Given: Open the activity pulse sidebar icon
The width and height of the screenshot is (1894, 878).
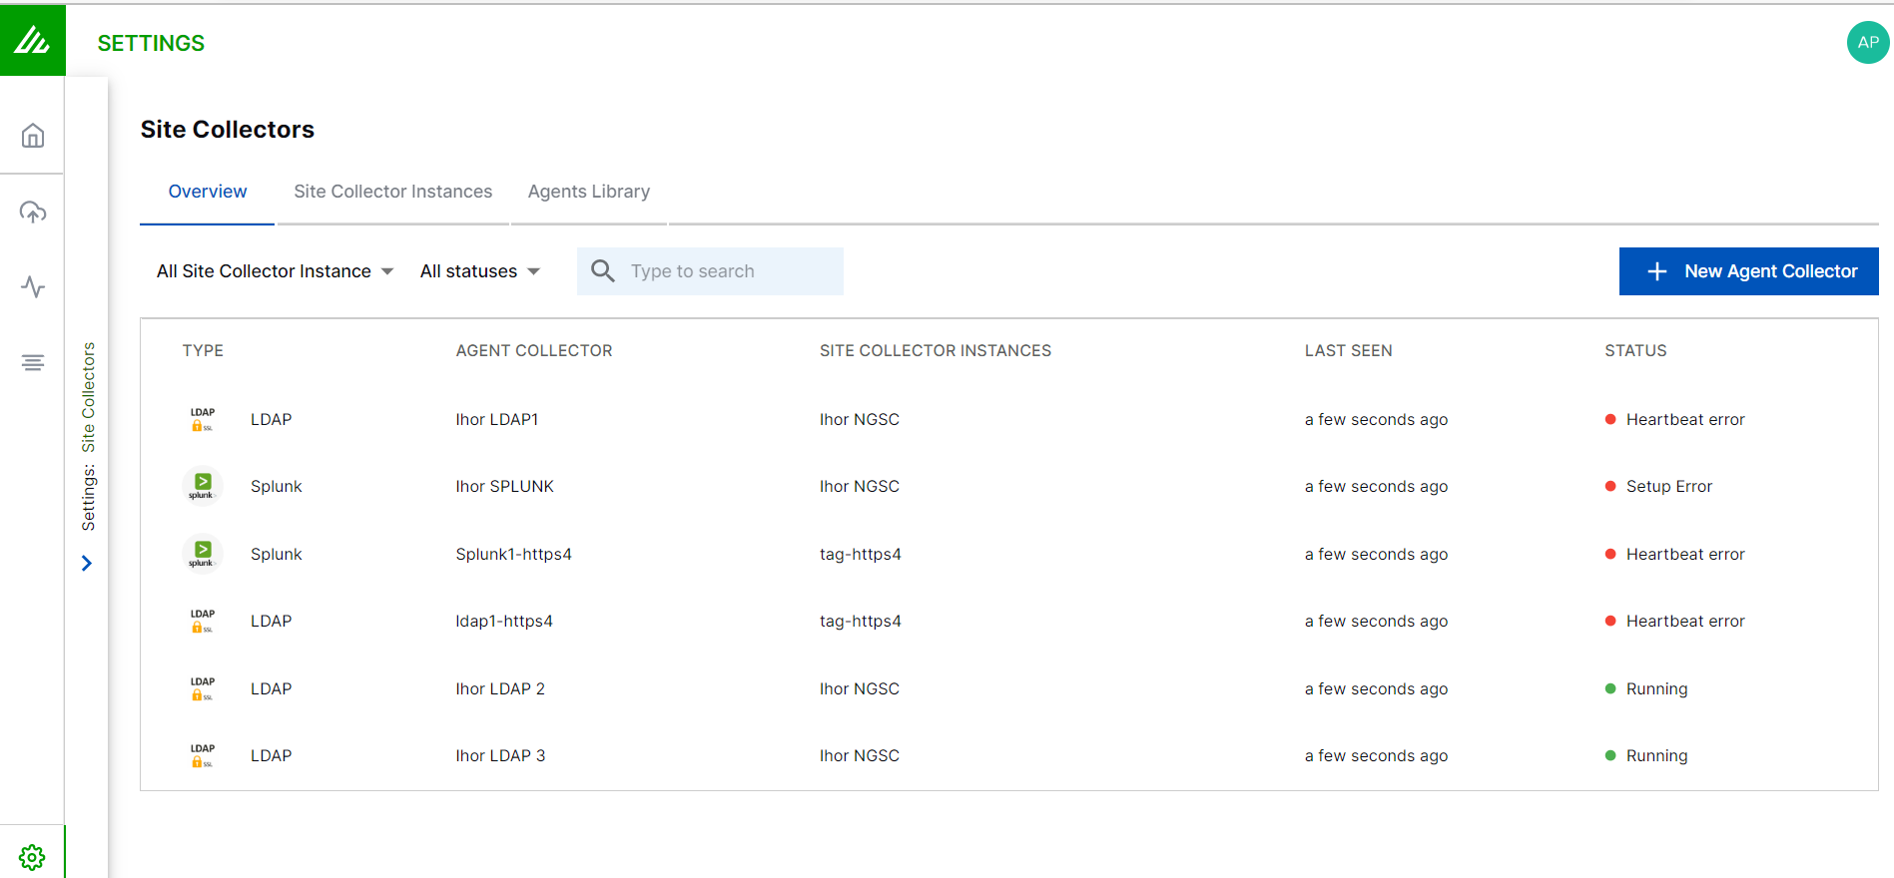Looking at the screenshot, I should [33, 287].
